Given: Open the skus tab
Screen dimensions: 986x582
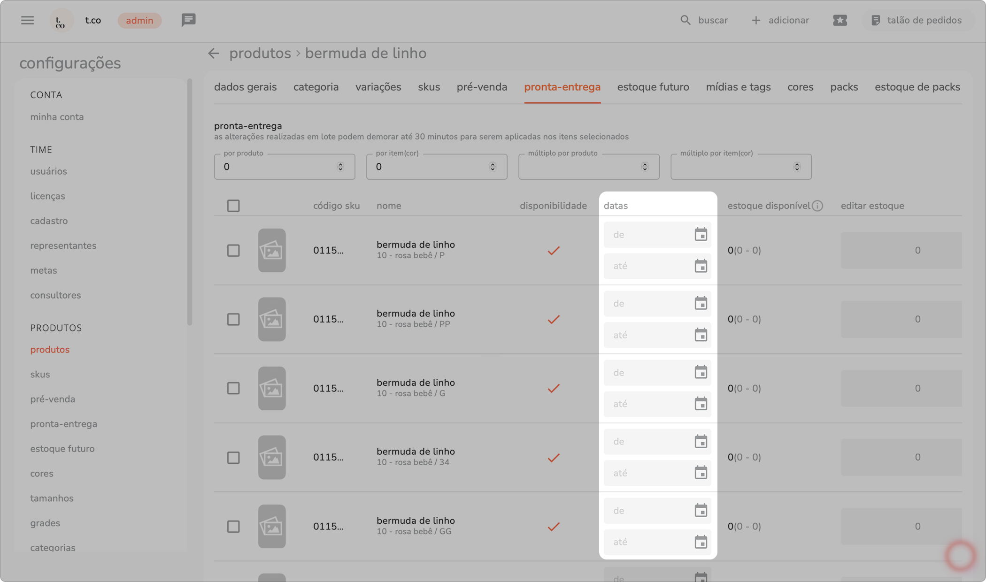Looking at the screenshot, I should click(x=429, y=87).
